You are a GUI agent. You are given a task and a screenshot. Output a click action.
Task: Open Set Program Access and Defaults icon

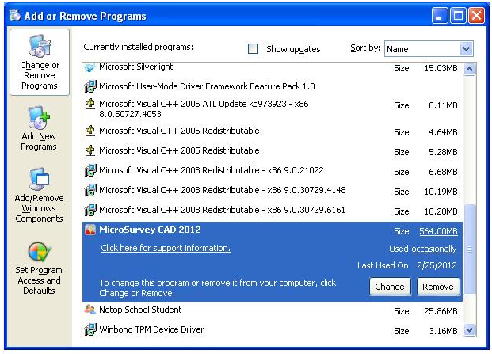click(x=39, y=252)
